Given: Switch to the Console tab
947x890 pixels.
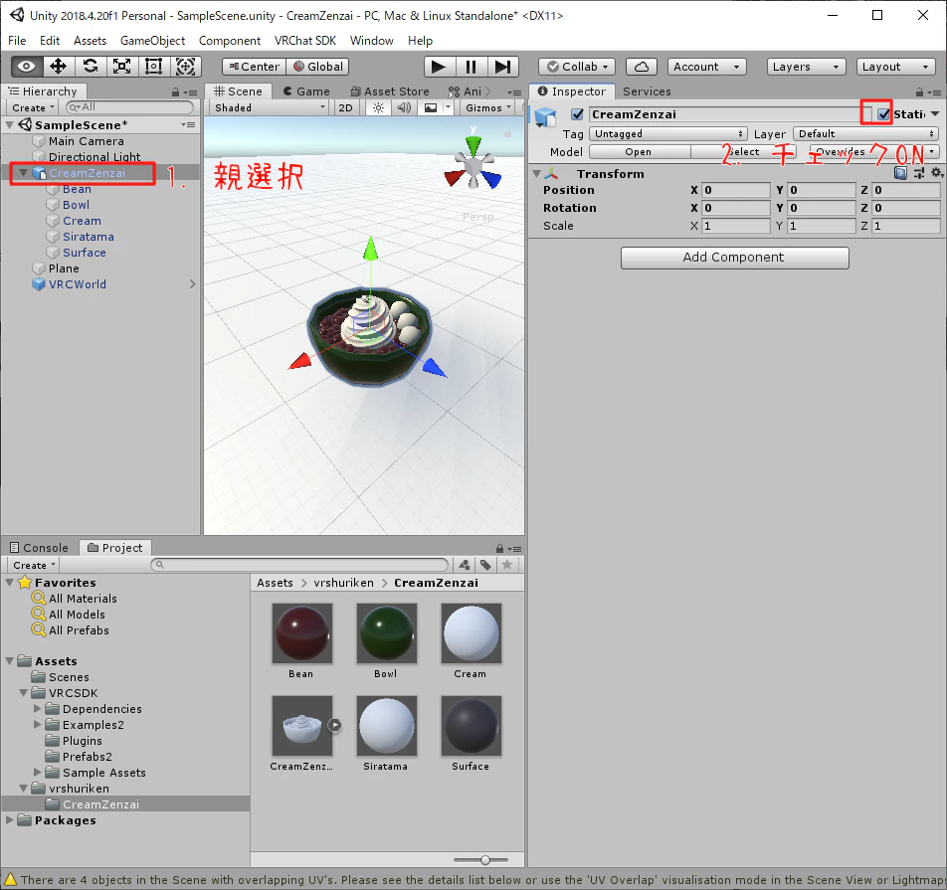Looking at the screenshot, I should tap(39, 548).
